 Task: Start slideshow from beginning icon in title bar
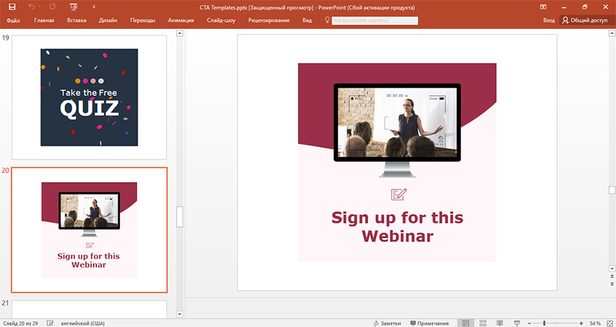pos(73,7)
